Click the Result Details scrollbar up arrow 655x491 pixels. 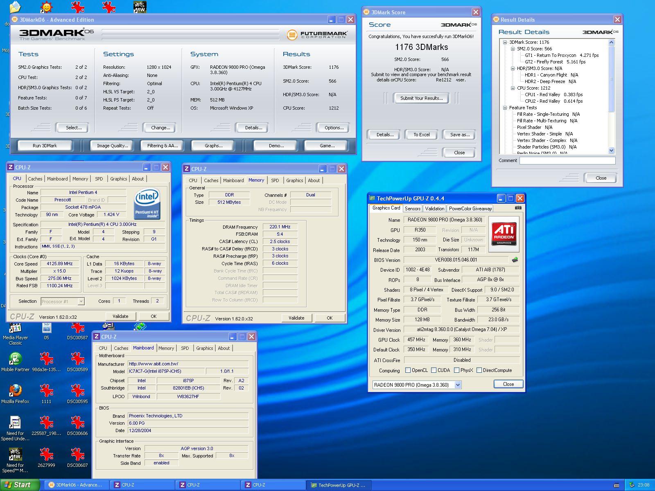click(x=612, y=43)
